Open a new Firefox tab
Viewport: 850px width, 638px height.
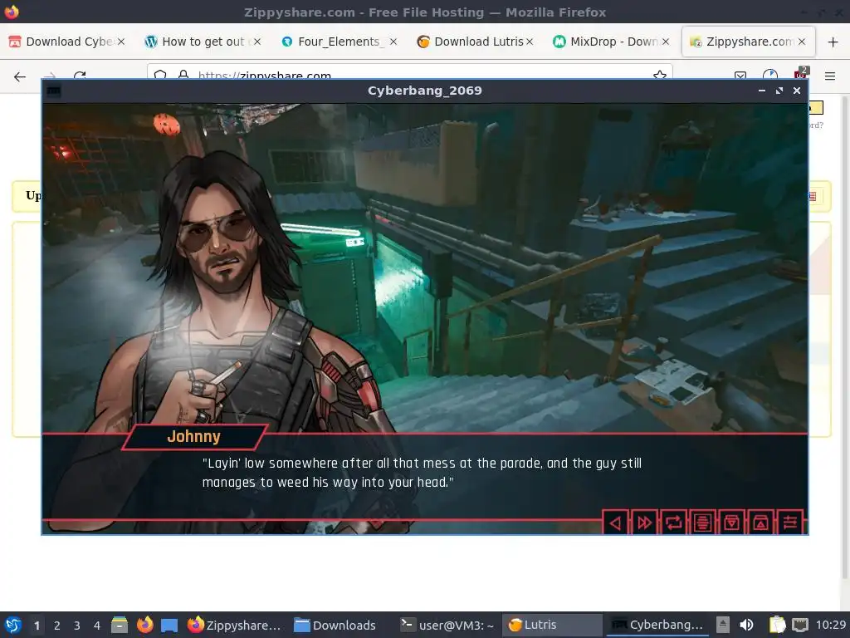pyautogui.click(x=833, y=42)
